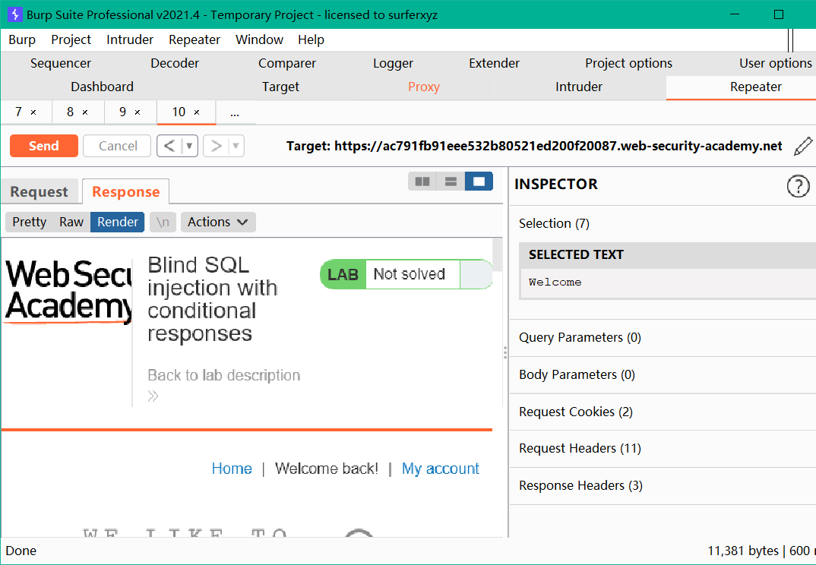
Task: Expand Request Headers (11) section
Action: tap(662, 449)
